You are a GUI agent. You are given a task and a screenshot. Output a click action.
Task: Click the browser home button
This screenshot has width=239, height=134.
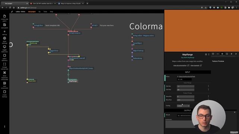click(14, 7)
